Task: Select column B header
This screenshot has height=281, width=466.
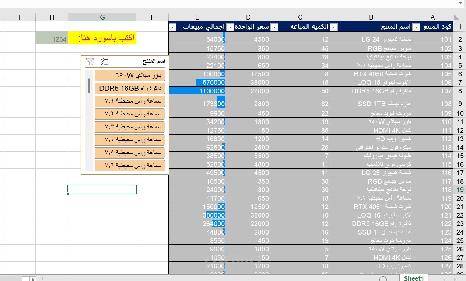Action: (371, 17)
